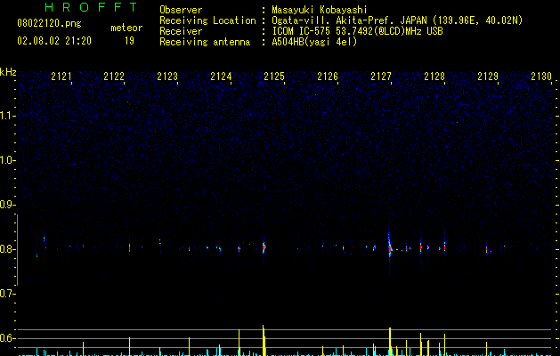Click the 0.8 kHz axis label

(x=7, y=249)
